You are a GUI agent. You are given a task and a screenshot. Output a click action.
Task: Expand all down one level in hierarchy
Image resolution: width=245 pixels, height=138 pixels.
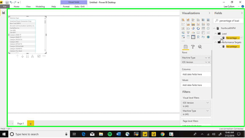32,56
